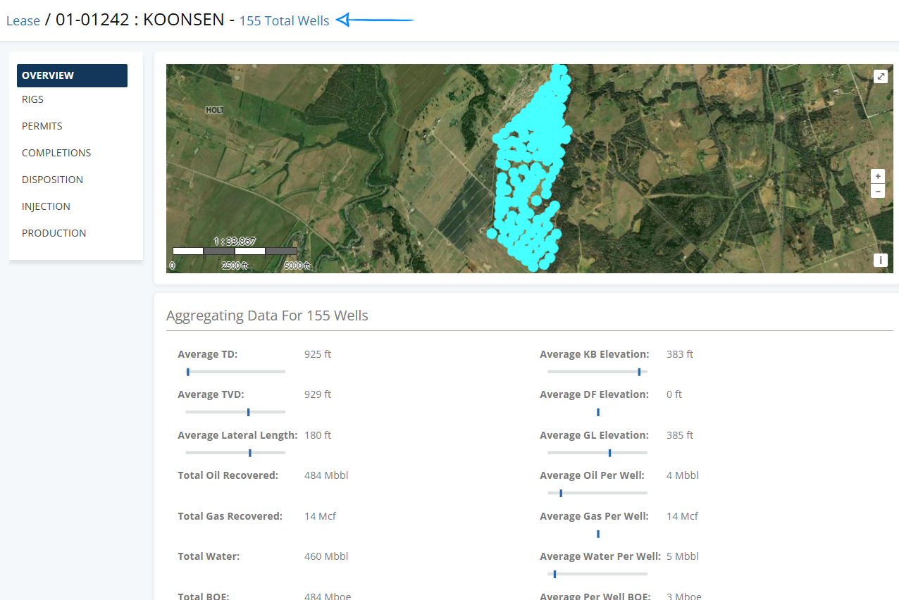Open the PERMITS section

[x=42, y=126]
